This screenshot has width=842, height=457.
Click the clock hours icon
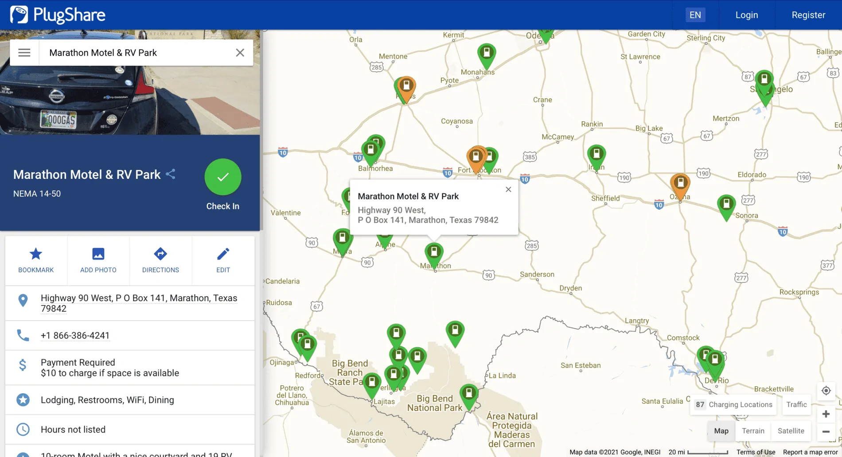point(23,430)
